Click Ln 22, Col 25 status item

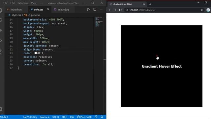point(30,117)
